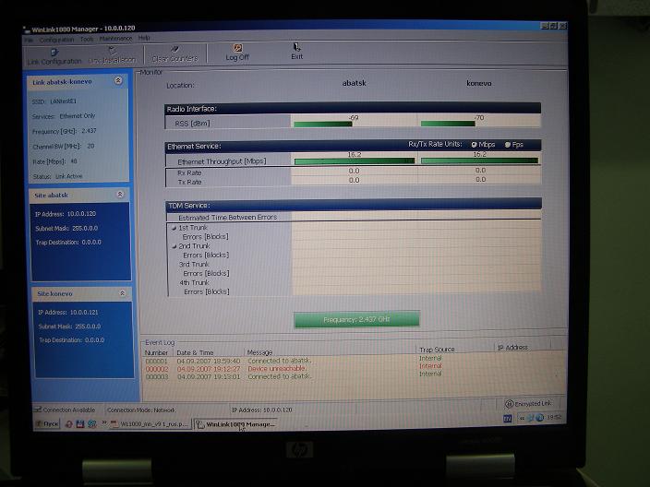This screenshot has width=650, height=487.
Task: Select Mbps rate units radio button
Action: [x=474, y=145]
